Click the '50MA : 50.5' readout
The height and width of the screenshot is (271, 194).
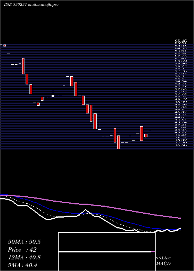point(24,242)
